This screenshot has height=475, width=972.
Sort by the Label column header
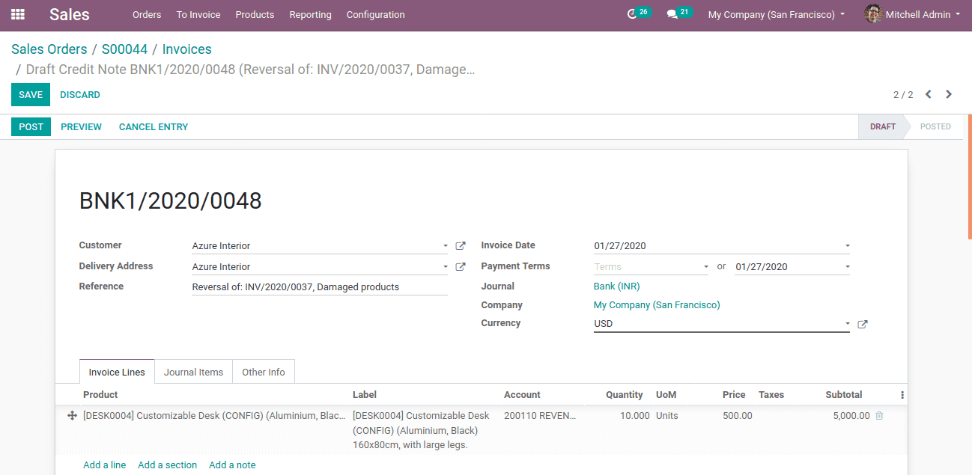365,395
